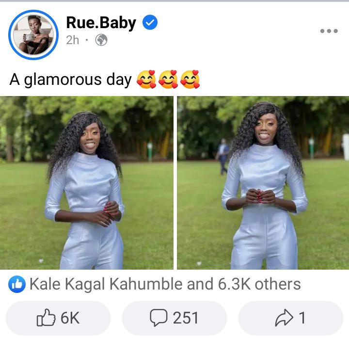Viewport: 349px width, 340px height.
Task: Click the middle smiling hearts emoji
Action: click(168, 79)
